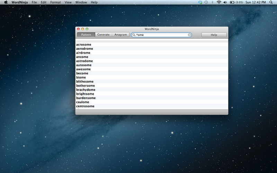Click the Bluetooth menu bar icon
The width and height of the screenshot is (277, 173).
click(x=212, y=2)
